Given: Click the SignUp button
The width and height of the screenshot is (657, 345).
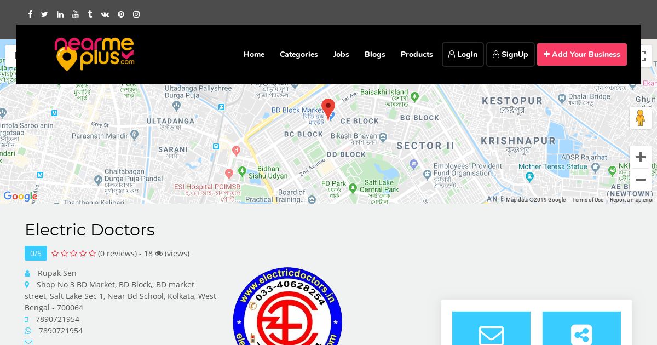Looking at the screenshot, I should [510, 54].
